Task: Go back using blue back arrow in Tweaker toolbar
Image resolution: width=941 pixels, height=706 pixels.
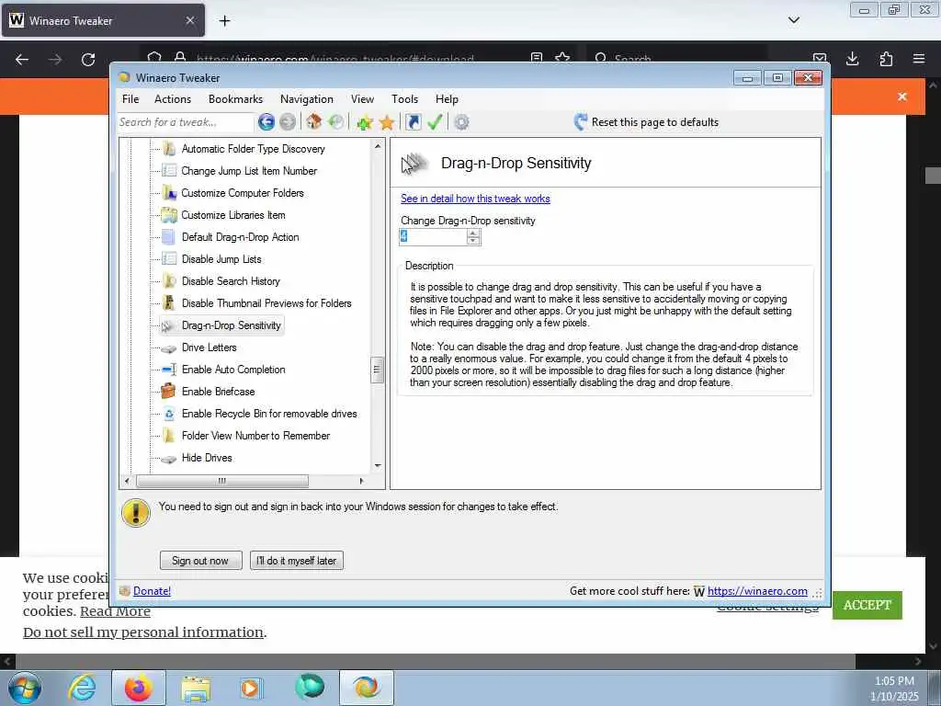Action: click(266, 122)
